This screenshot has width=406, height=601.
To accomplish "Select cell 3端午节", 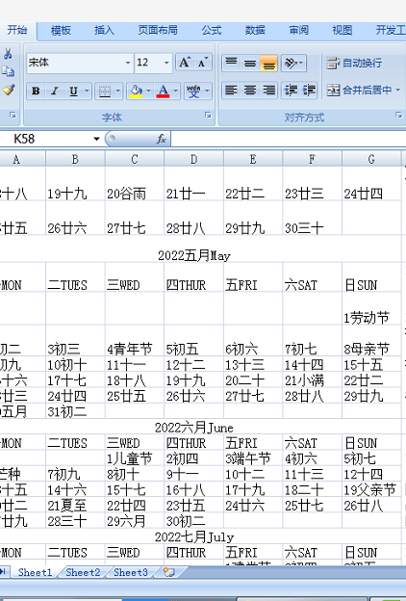I will (x=253, y=458).
